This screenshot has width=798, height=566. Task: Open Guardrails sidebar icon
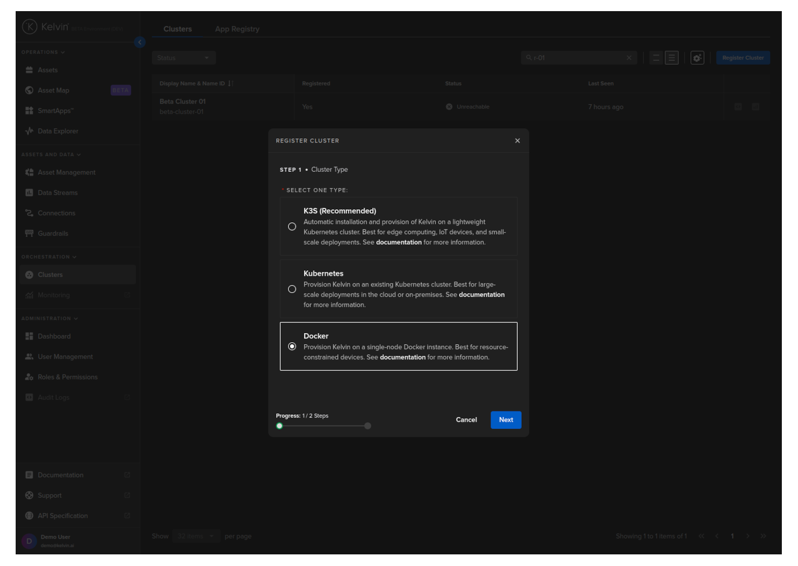click(x=29, y=233)
